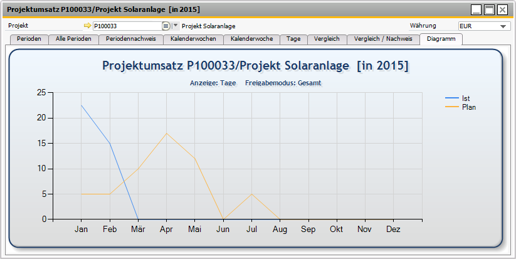Select the Vergleich tab
This screenshot has width=516, height=259.
[x=327, y=39]
